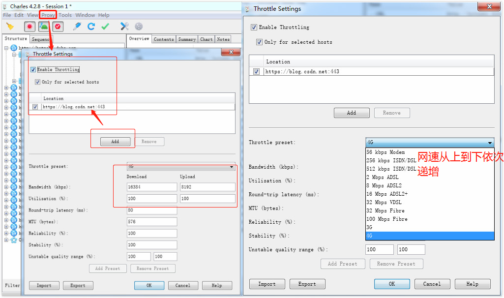
Task: Toggle Only for selected hosts in right dialog
Action: [260, 42]
